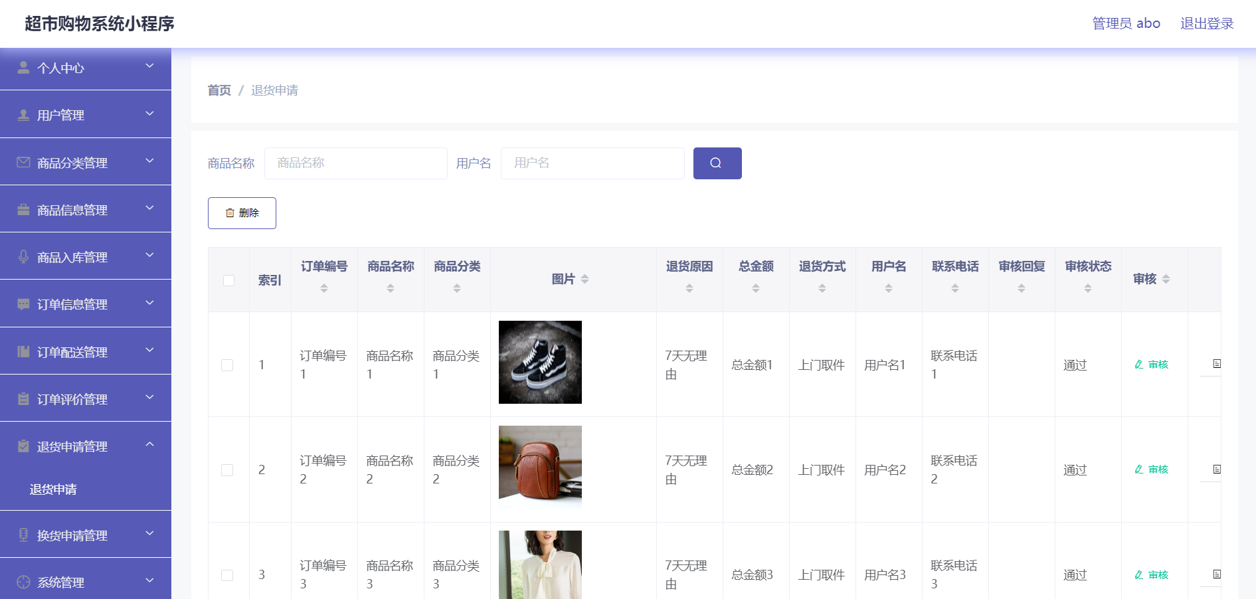Expand the 订单配送管理 chevron
The width and height of the screenshot is (1256, 599).
[149, 351]
